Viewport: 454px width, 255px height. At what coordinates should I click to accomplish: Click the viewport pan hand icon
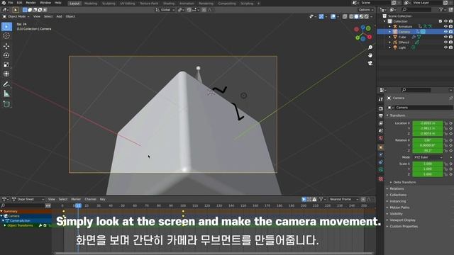[370, 55]
